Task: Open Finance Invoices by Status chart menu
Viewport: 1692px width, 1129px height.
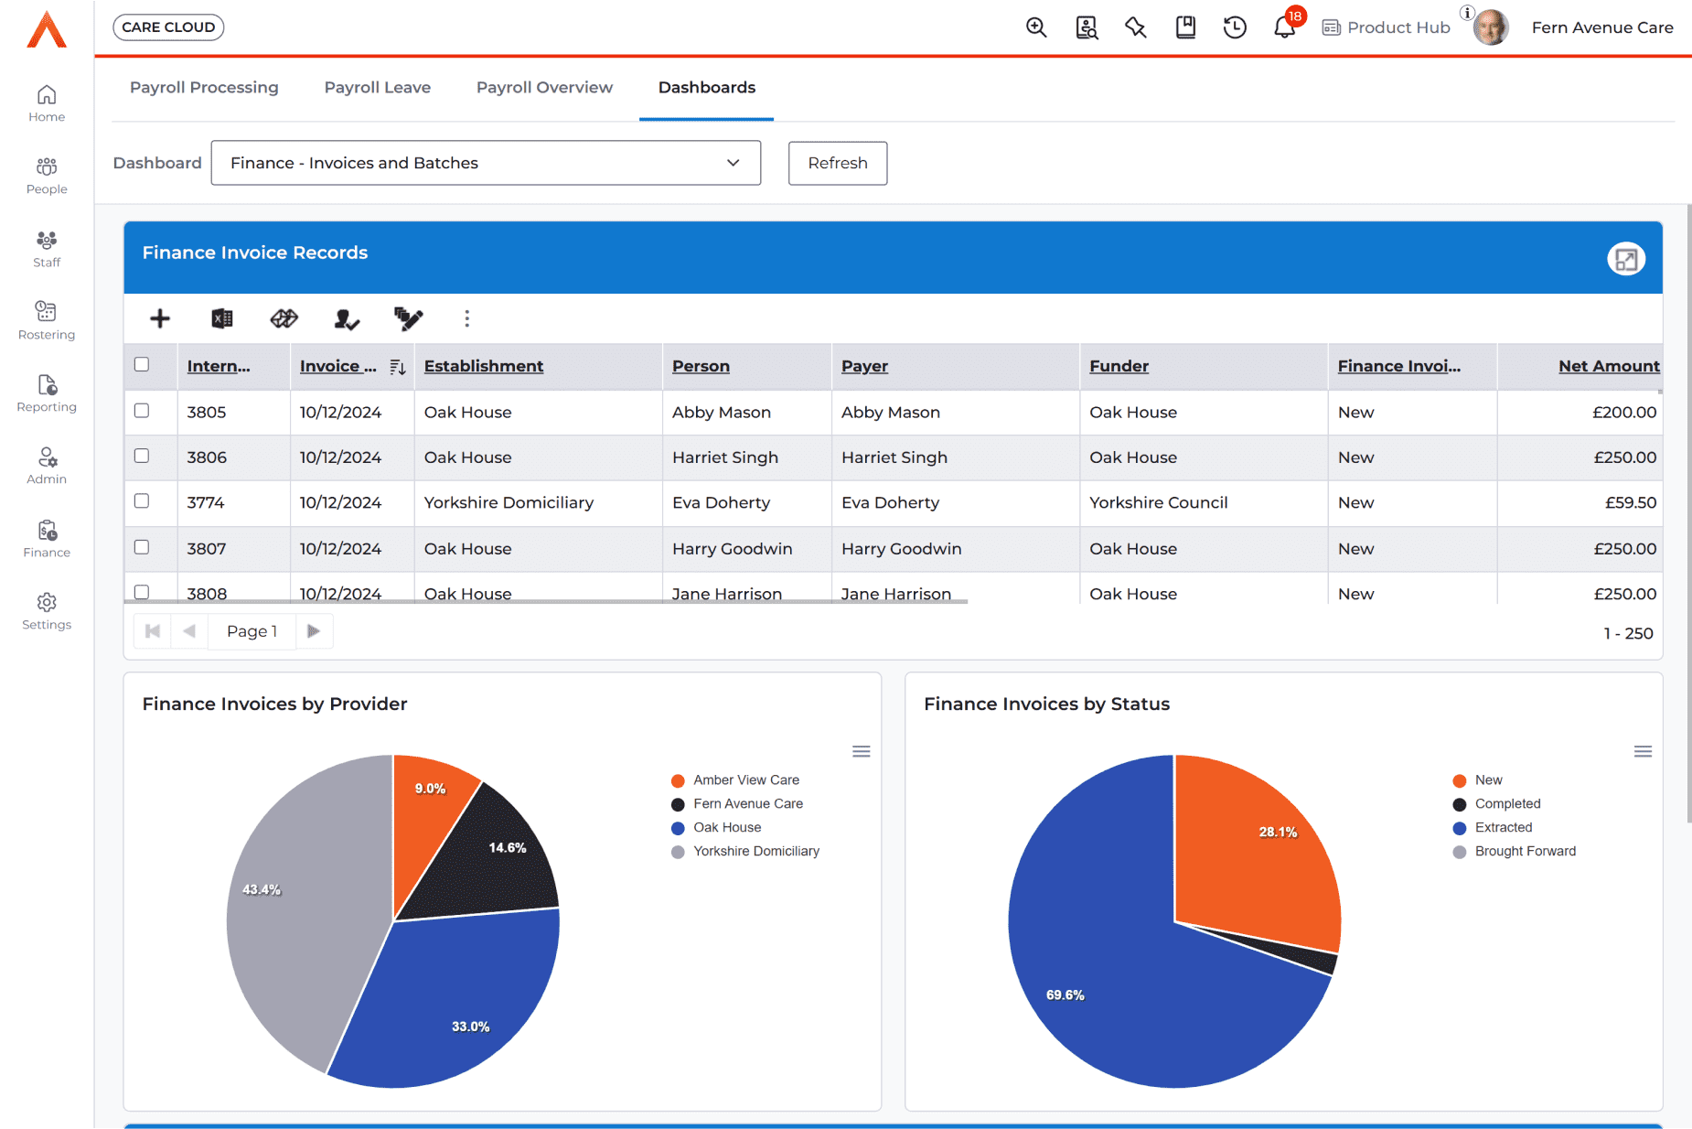Action: [x=1643, y=751]
